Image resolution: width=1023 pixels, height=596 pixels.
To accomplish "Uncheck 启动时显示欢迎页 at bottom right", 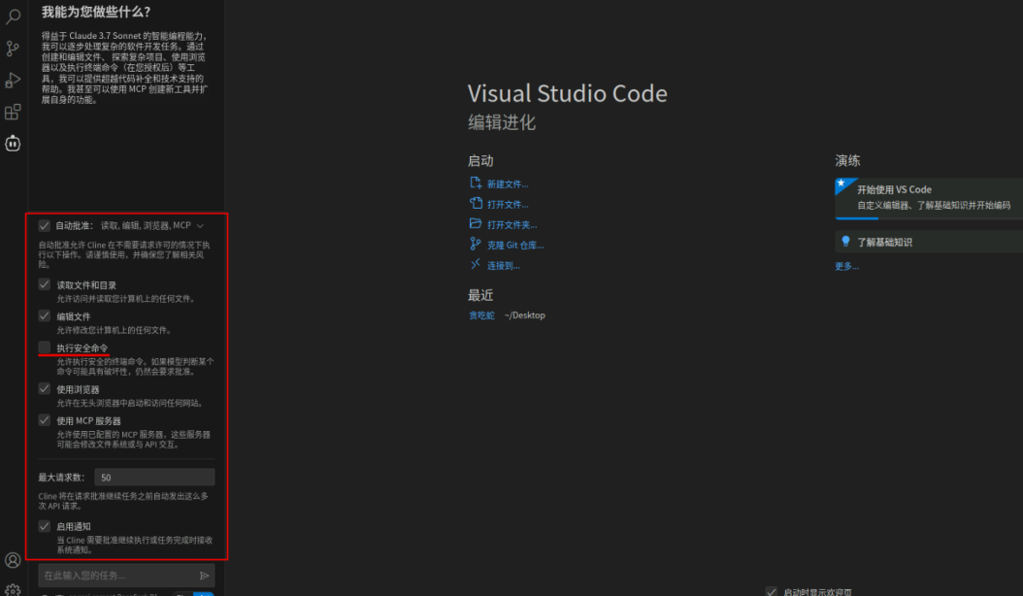I will point(773,590).
